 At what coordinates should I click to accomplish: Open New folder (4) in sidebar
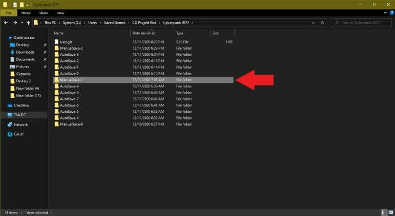pyautogui.click(x=27, y=89)
